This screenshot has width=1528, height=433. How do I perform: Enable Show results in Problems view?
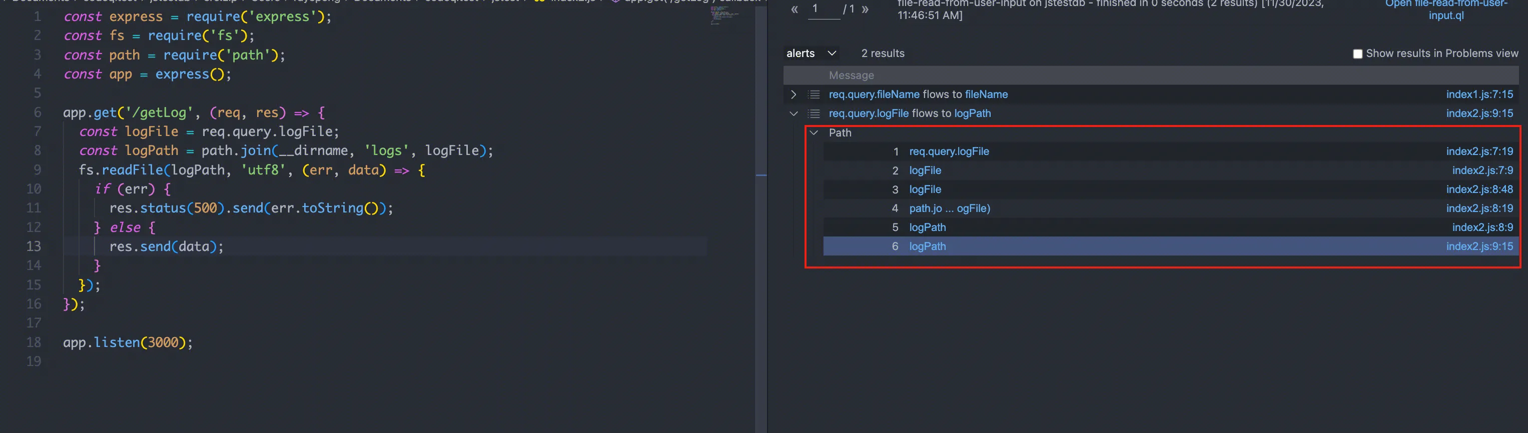pyautogui.click(x=1357, y=54)
